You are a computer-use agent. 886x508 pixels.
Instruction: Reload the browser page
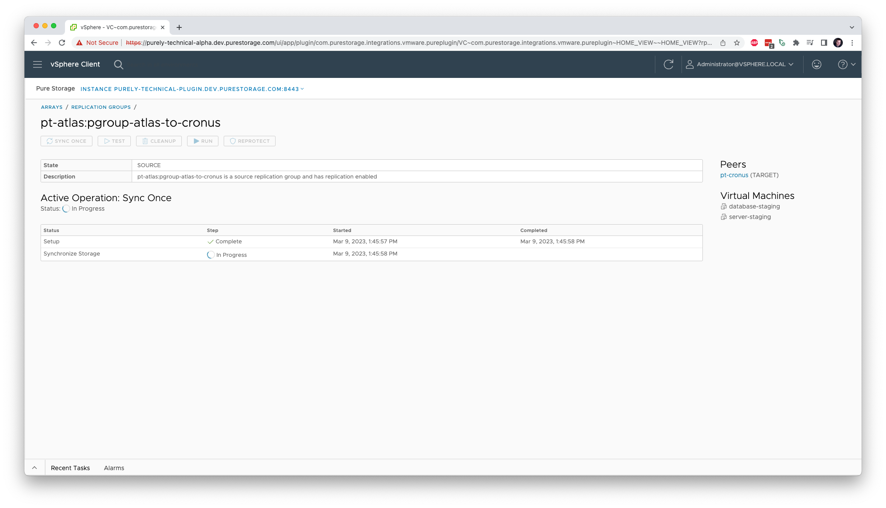pos(62,43)
